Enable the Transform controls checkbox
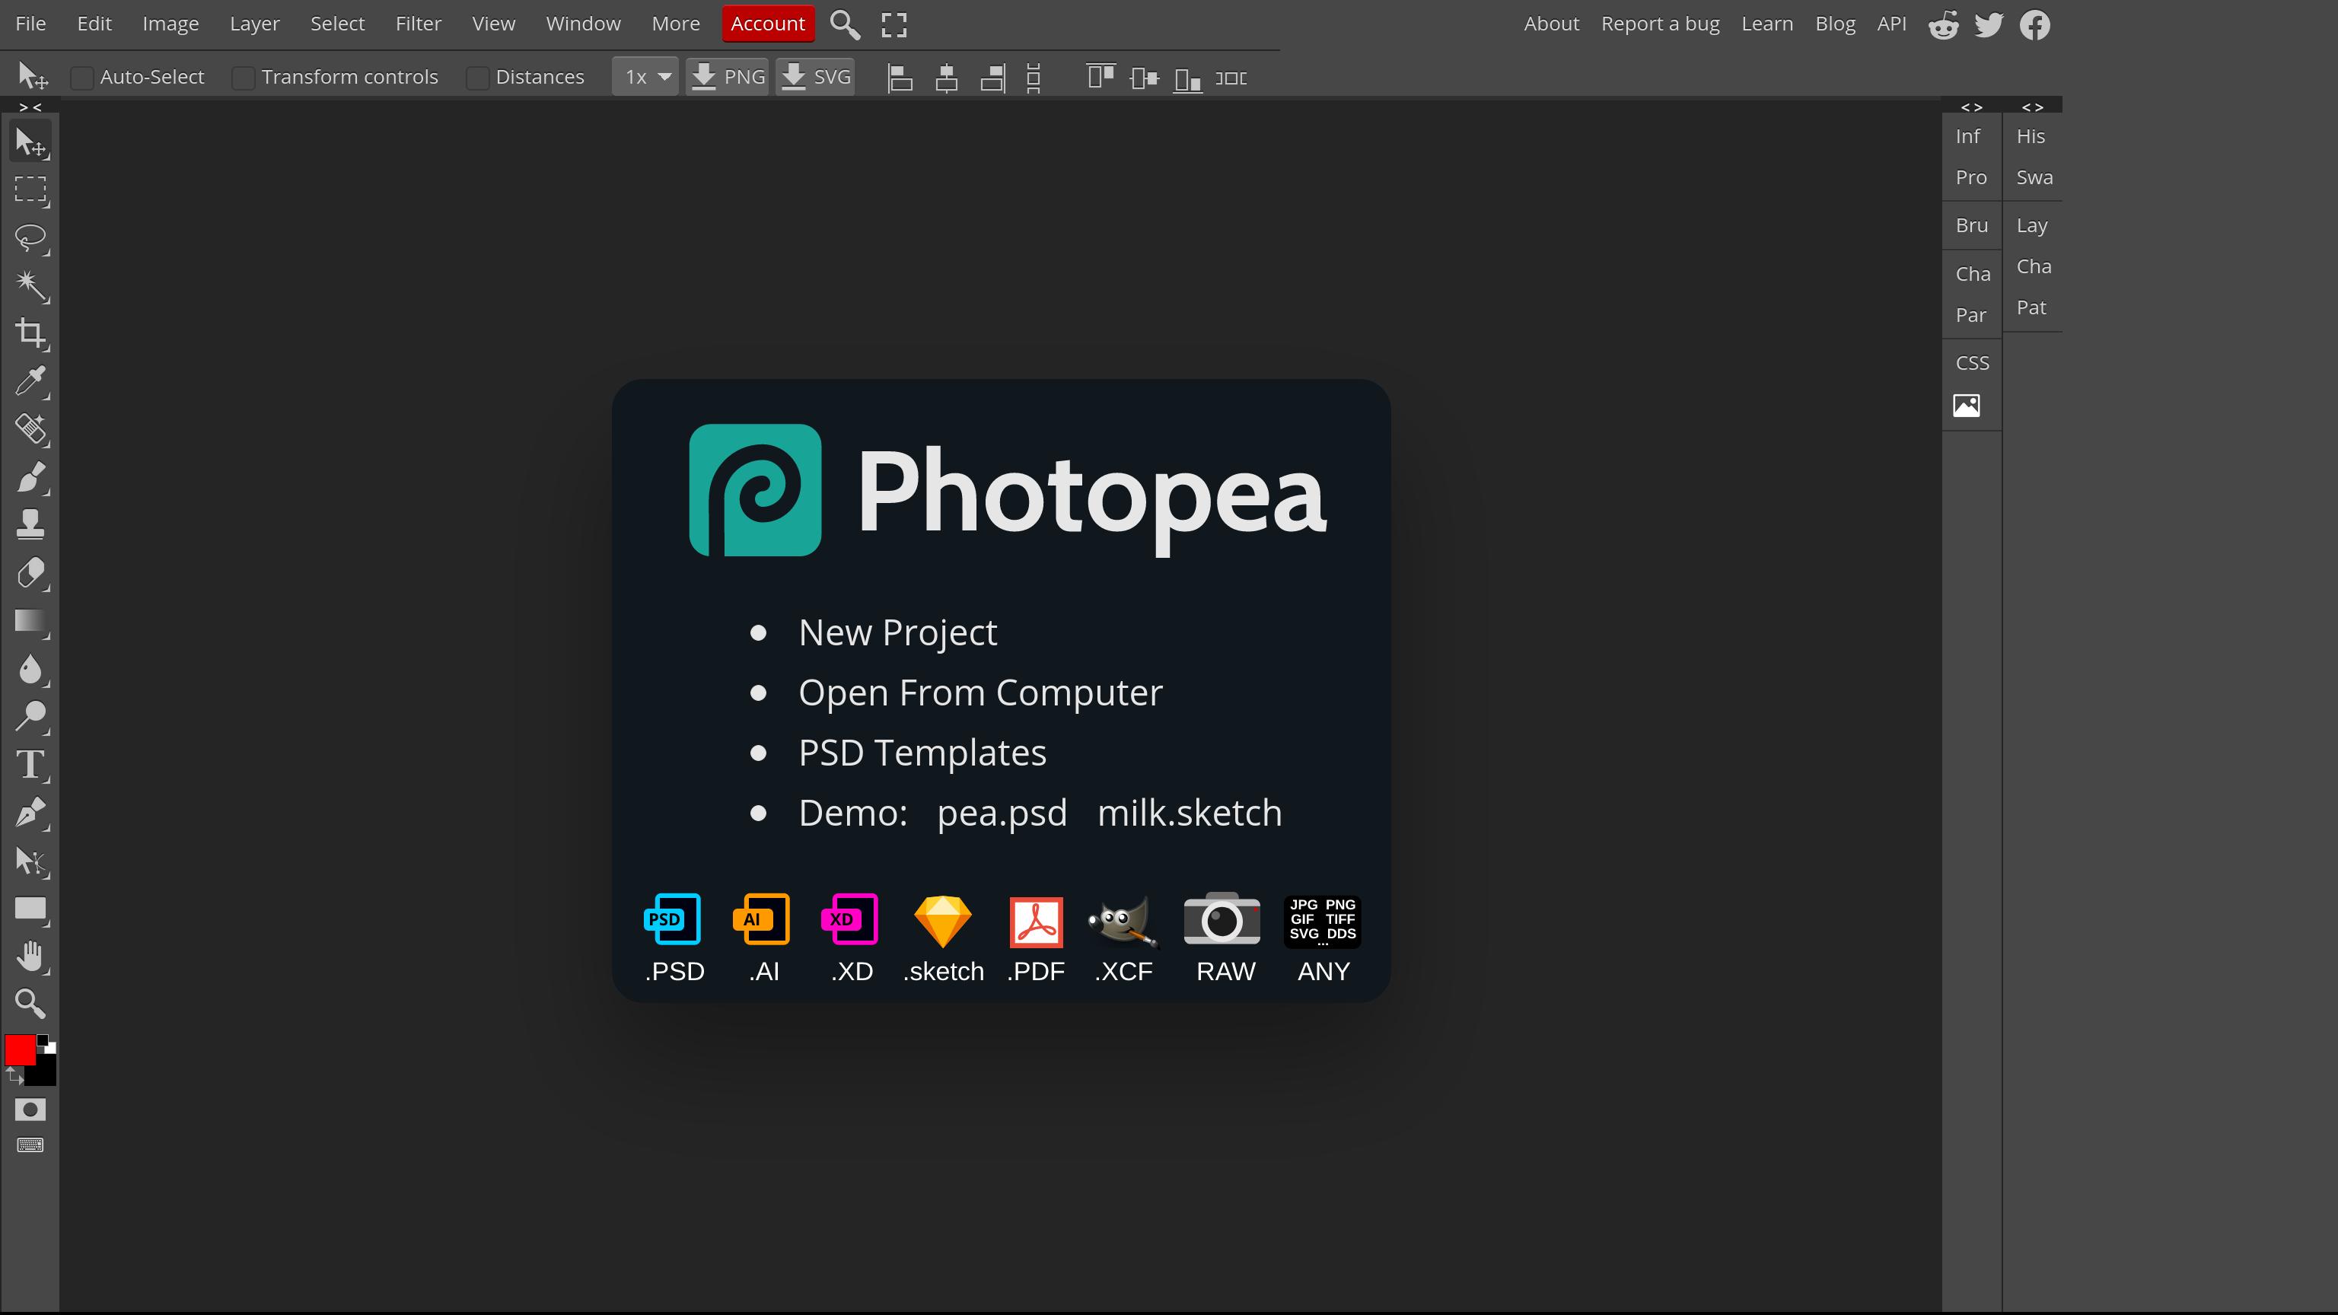The height and width of the screenshot is (1315, 2338). click(x=242, y=78)
